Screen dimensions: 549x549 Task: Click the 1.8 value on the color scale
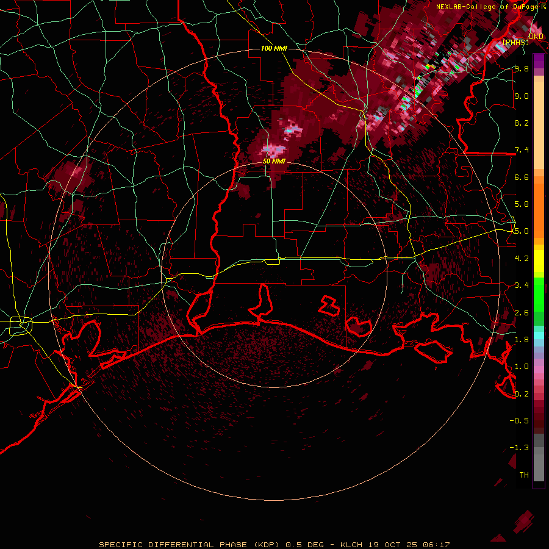[x=522, y=340]
